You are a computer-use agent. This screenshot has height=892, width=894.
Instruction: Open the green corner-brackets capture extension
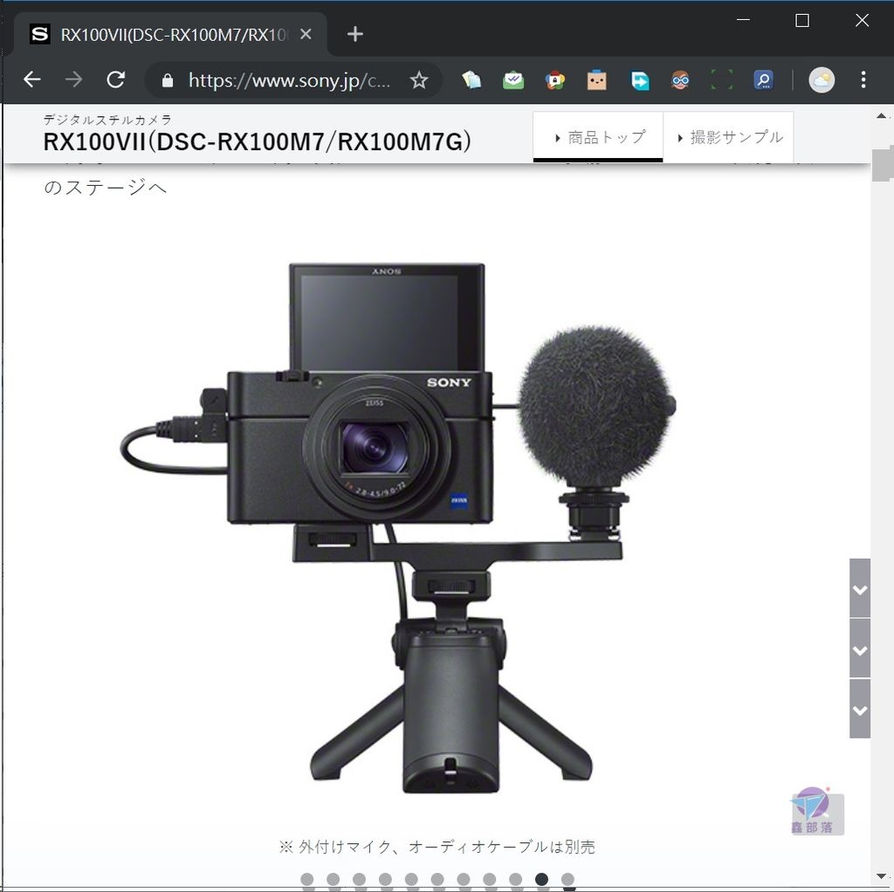point(722,79)
